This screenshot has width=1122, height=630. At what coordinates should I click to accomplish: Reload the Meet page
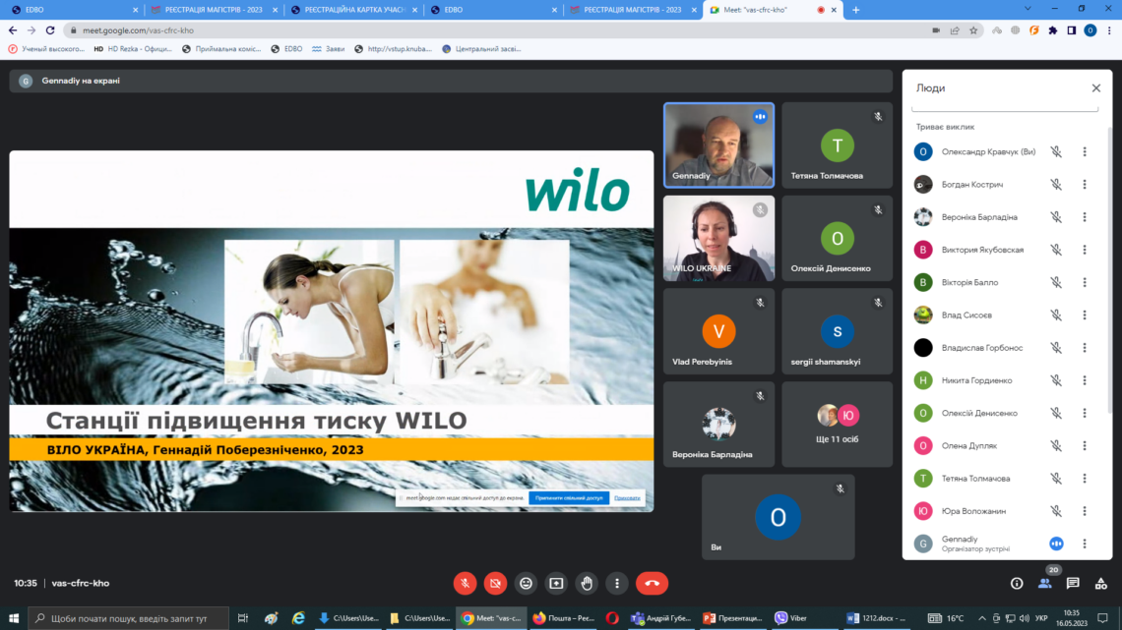[x=50, y=30]
